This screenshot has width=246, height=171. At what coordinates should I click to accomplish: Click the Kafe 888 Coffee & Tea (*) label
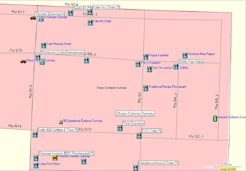pyautogui.click(x=58, y=130)
